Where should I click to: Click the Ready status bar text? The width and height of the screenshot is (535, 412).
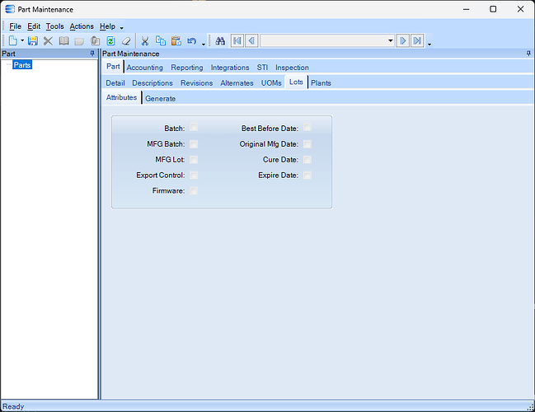[13, 406]
